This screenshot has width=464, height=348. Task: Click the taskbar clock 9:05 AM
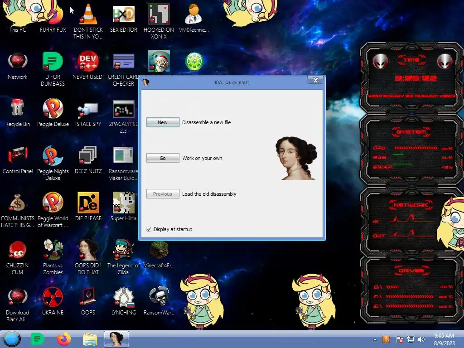[x=444, y=339]
